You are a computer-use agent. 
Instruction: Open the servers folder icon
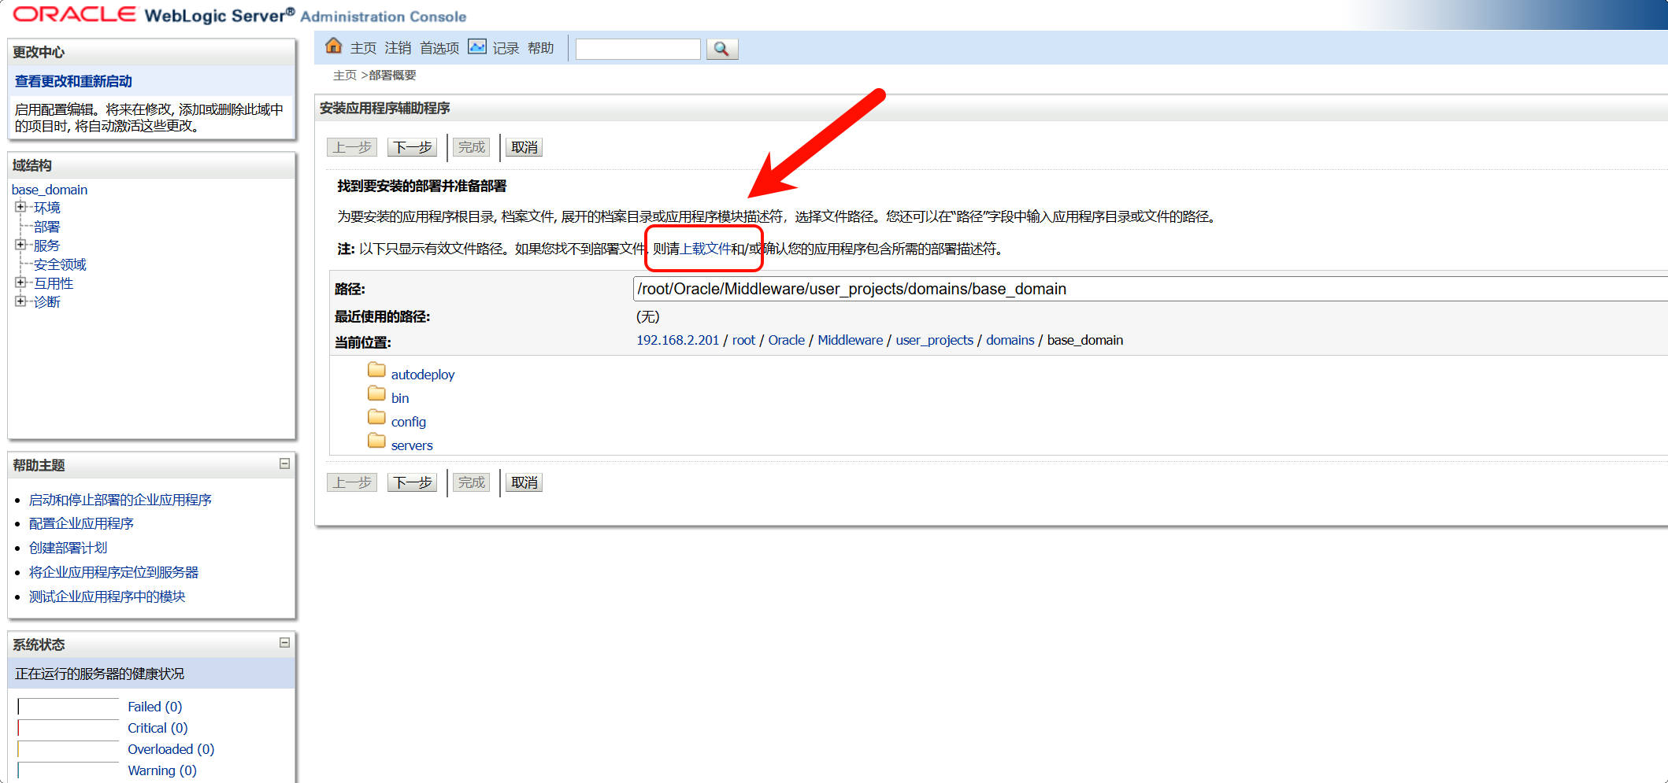[377, 441]
